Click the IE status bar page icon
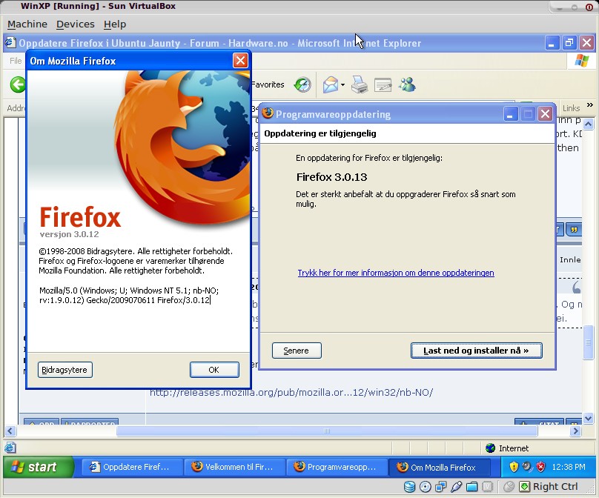599x498 pixels. (x=10, y=448)
